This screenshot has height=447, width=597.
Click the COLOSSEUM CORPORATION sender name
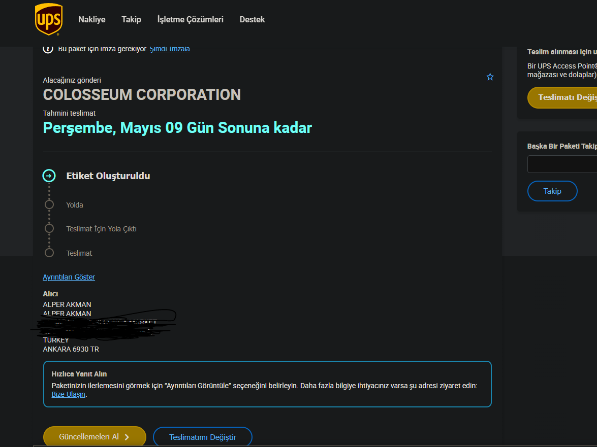click(x=142, y=95)
